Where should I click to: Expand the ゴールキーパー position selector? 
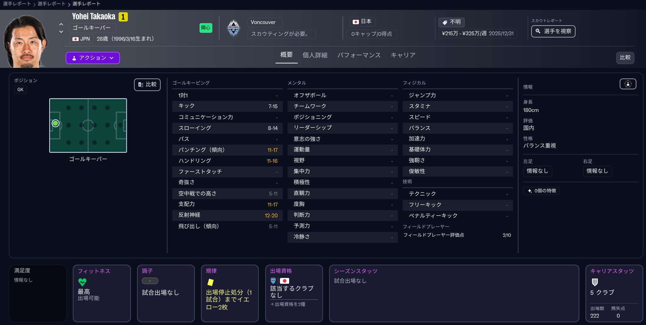[92, 28]
